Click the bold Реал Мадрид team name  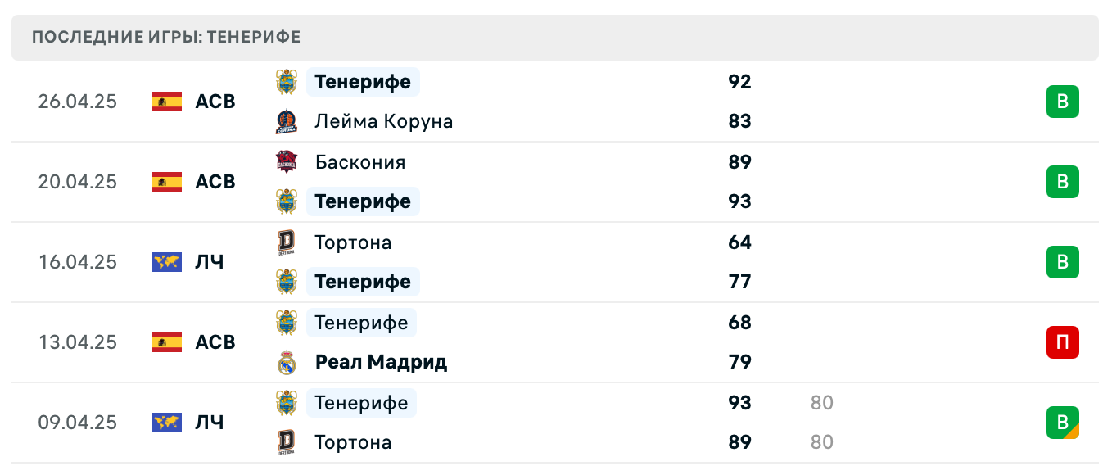(x=380, y=362)
